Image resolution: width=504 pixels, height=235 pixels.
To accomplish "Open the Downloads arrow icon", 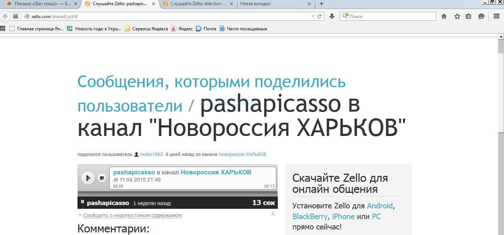I will click(x=332, y=16).
